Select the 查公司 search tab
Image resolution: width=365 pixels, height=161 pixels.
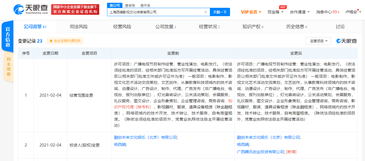click(x=115, y=5)
